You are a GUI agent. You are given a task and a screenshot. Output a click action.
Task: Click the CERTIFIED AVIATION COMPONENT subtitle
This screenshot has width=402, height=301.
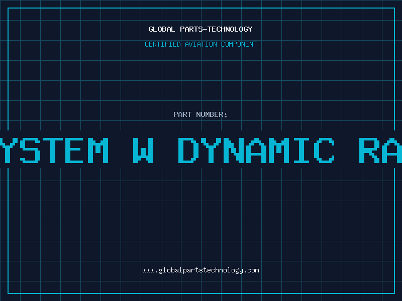click(x=200, y=44)
